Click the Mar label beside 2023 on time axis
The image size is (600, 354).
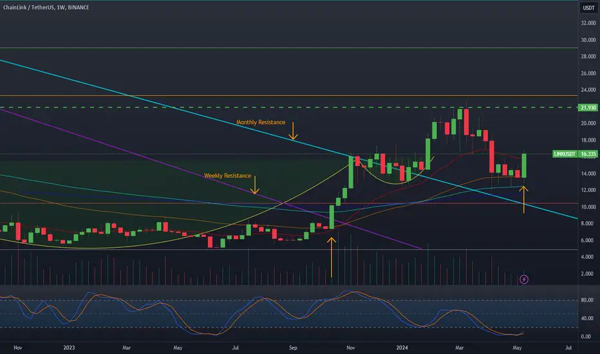click(126, 348)
